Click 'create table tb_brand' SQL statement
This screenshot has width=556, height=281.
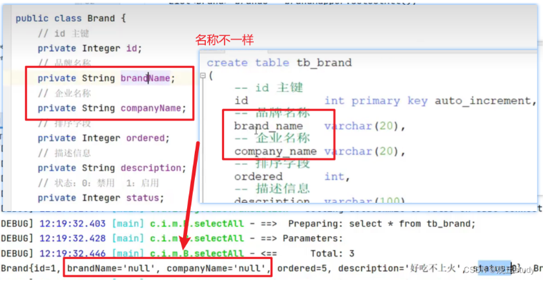tap(279, 63)
